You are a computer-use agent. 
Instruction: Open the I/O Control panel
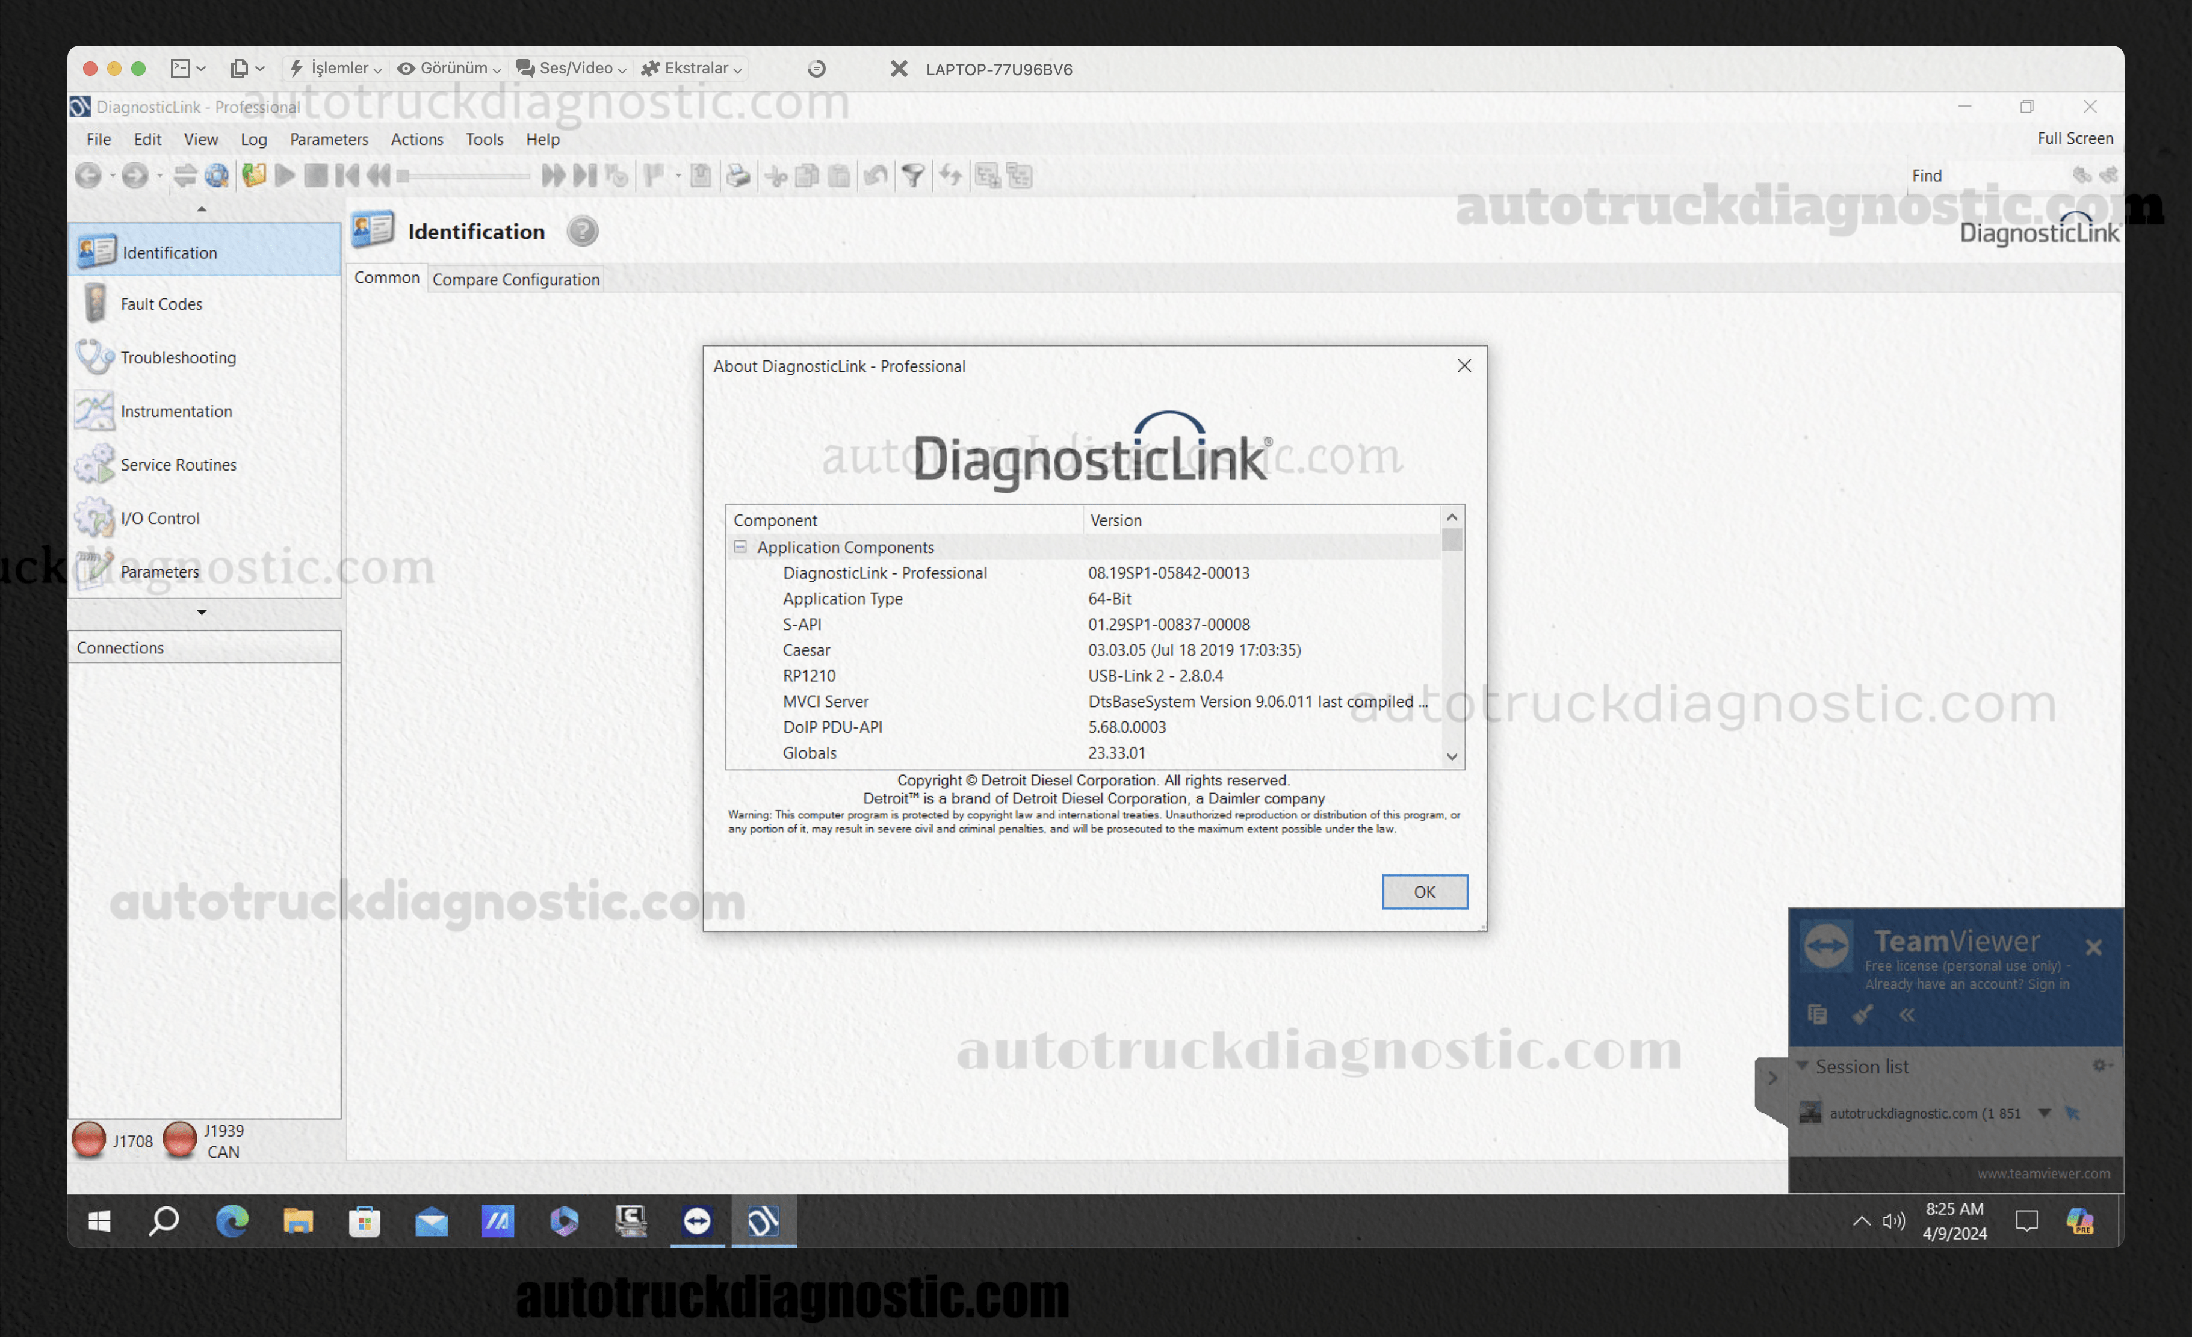pos(160,517)
